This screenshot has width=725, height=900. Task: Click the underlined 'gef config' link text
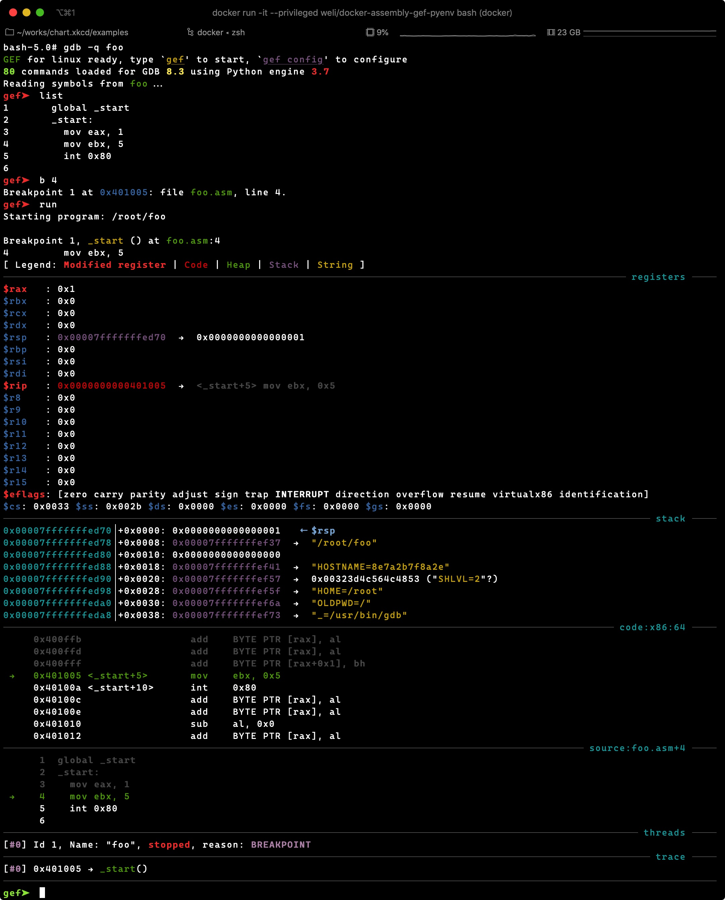point(293,60)
